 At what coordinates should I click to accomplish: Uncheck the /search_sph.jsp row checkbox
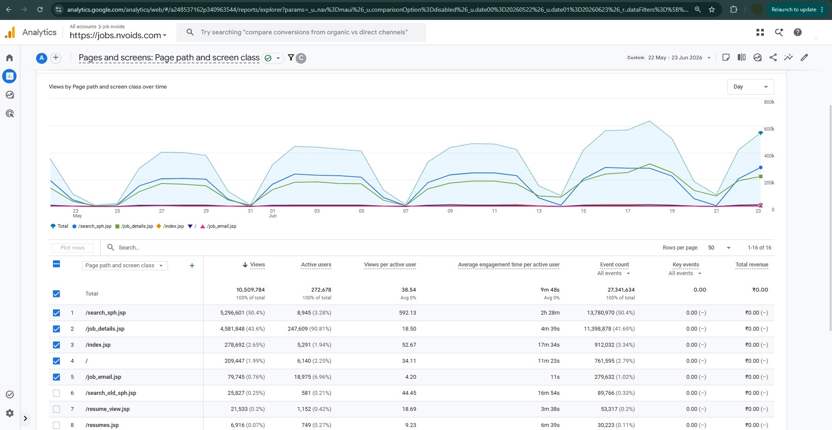point(56,313)
